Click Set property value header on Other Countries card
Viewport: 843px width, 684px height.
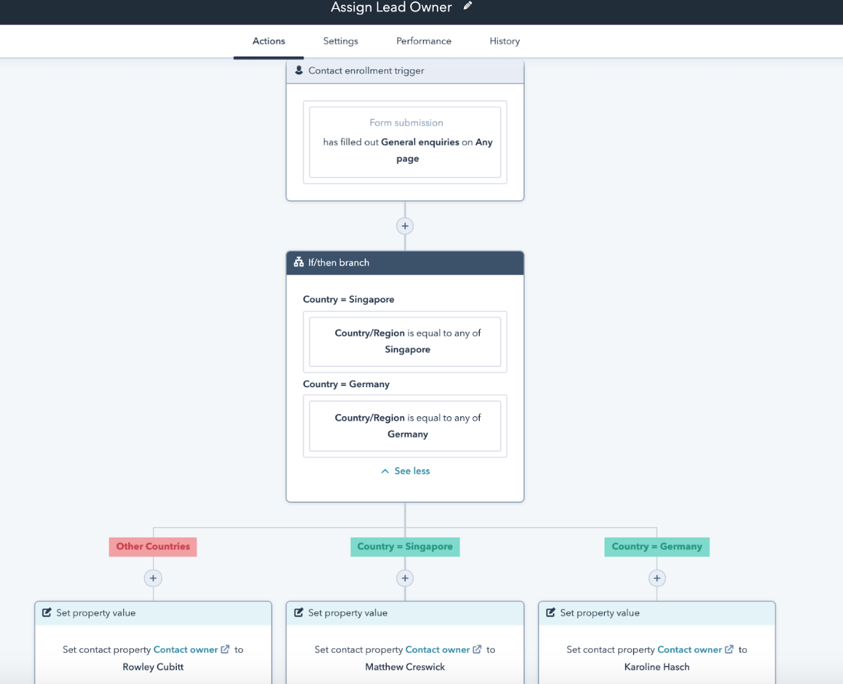tap(153, 613)
